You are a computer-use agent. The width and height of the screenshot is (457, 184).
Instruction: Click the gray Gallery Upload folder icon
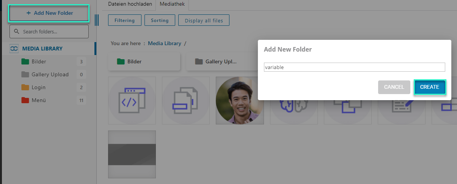(x=25, y=74)
